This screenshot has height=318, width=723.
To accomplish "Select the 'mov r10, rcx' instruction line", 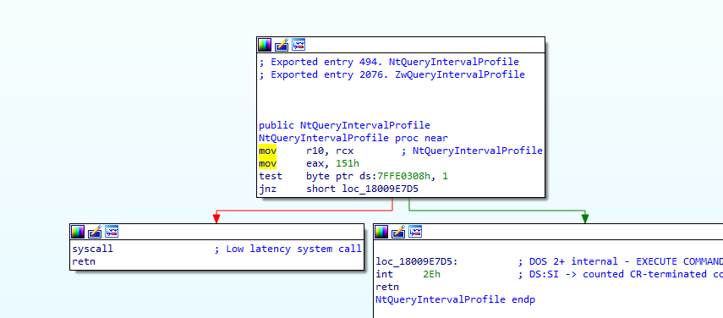I will tap(306, 151).
